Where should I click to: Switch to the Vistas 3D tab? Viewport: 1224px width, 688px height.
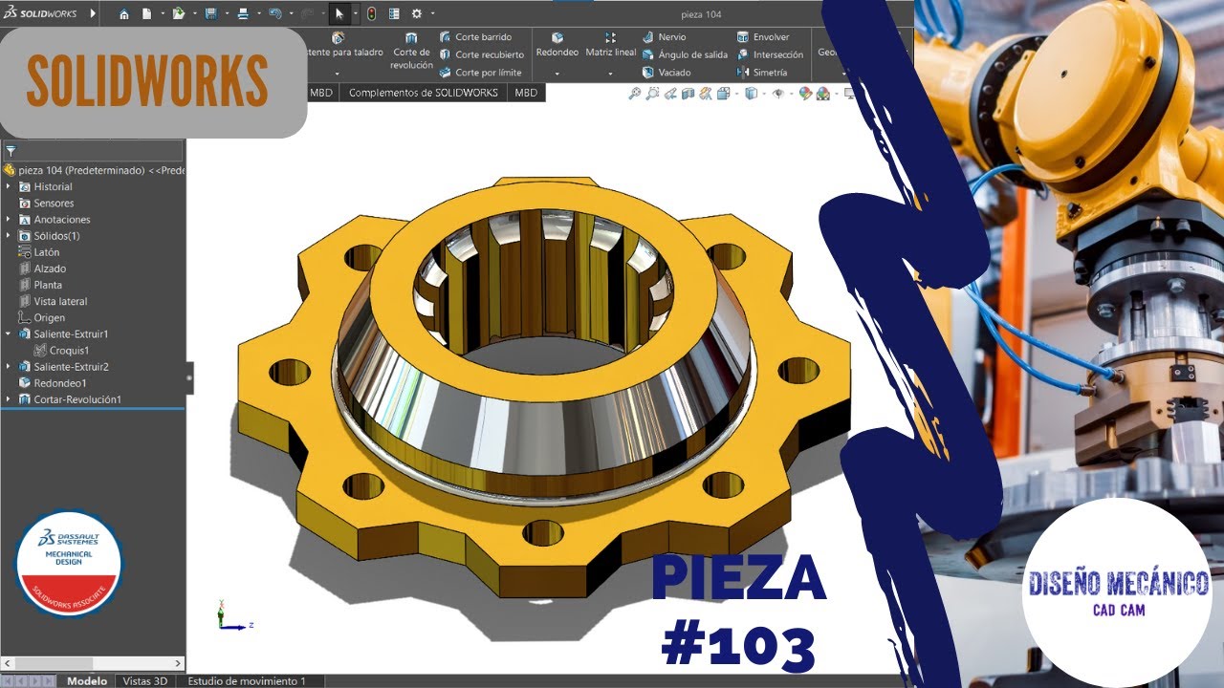point(145,680)
